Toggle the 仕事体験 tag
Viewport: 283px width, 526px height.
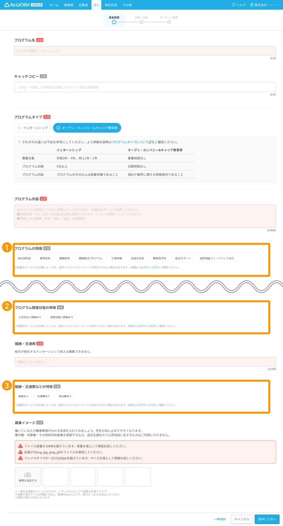point(117,258)
